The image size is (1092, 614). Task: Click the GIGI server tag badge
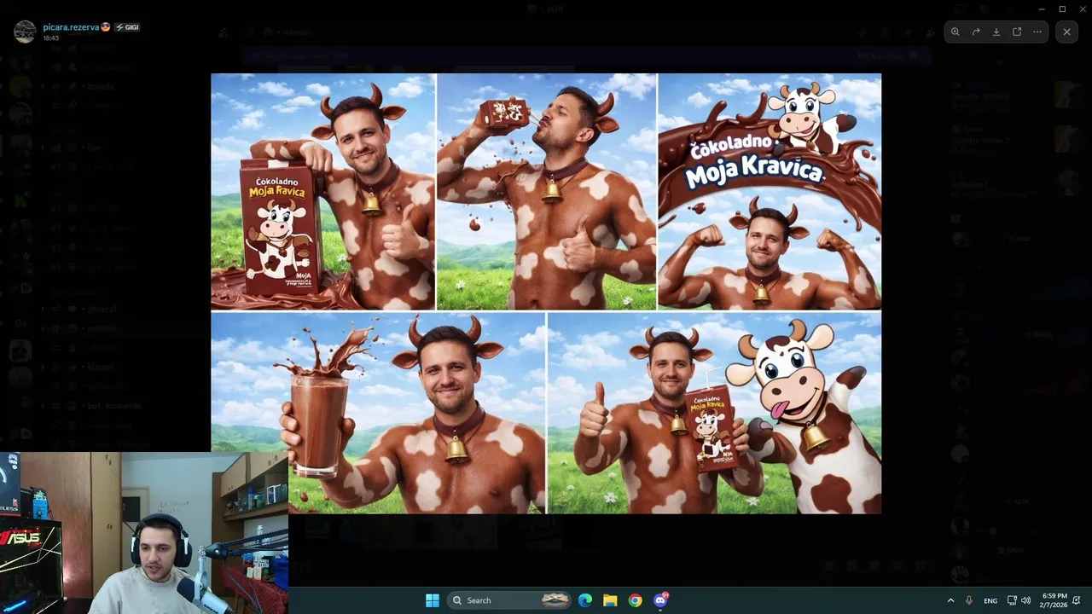coord(127,27)
